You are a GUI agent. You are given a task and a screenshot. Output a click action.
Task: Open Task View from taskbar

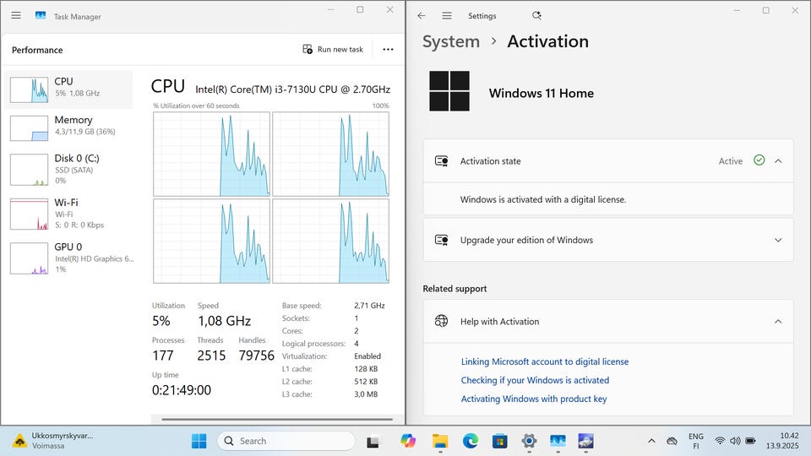click(373, 442)
